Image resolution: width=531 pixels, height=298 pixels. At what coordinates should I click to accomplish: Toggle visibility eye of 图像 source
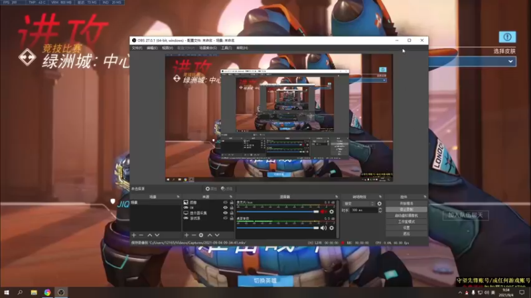(225, 203)
